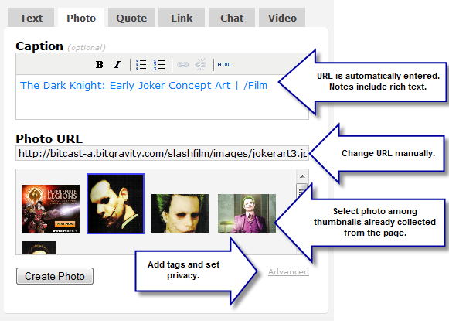Viewport: 449px width, 334px height.
Task: Insert a numbered list in caption
Action: click(x=159, y=65)
